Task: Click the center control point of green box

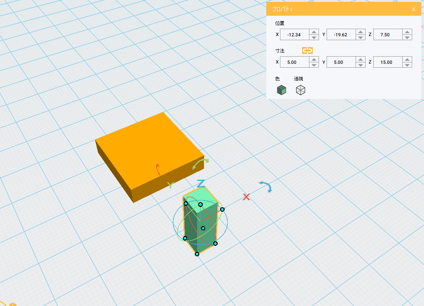Action: pyautogui.click(x=203, y=228)
